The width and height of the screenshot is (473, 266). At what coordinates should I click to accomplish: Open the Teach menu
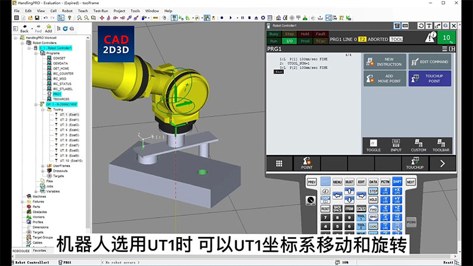[x=83, y=11]
